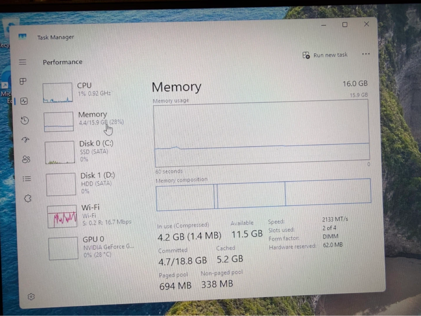
Task: Open App history page icon
Action: (25, 120)
